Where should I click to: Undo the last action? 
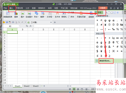[x=19, y=22]
